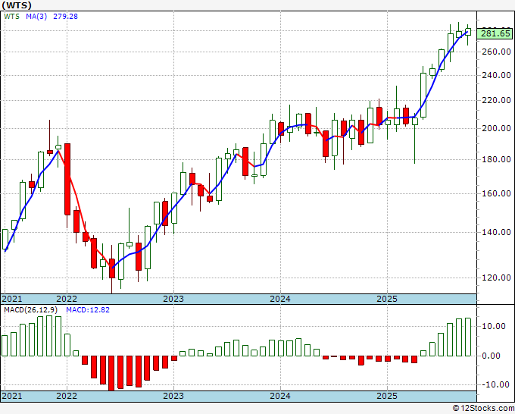The image size is (515, 414).
Task: Click the 240.00 price axis label
Action: (496, 75)
